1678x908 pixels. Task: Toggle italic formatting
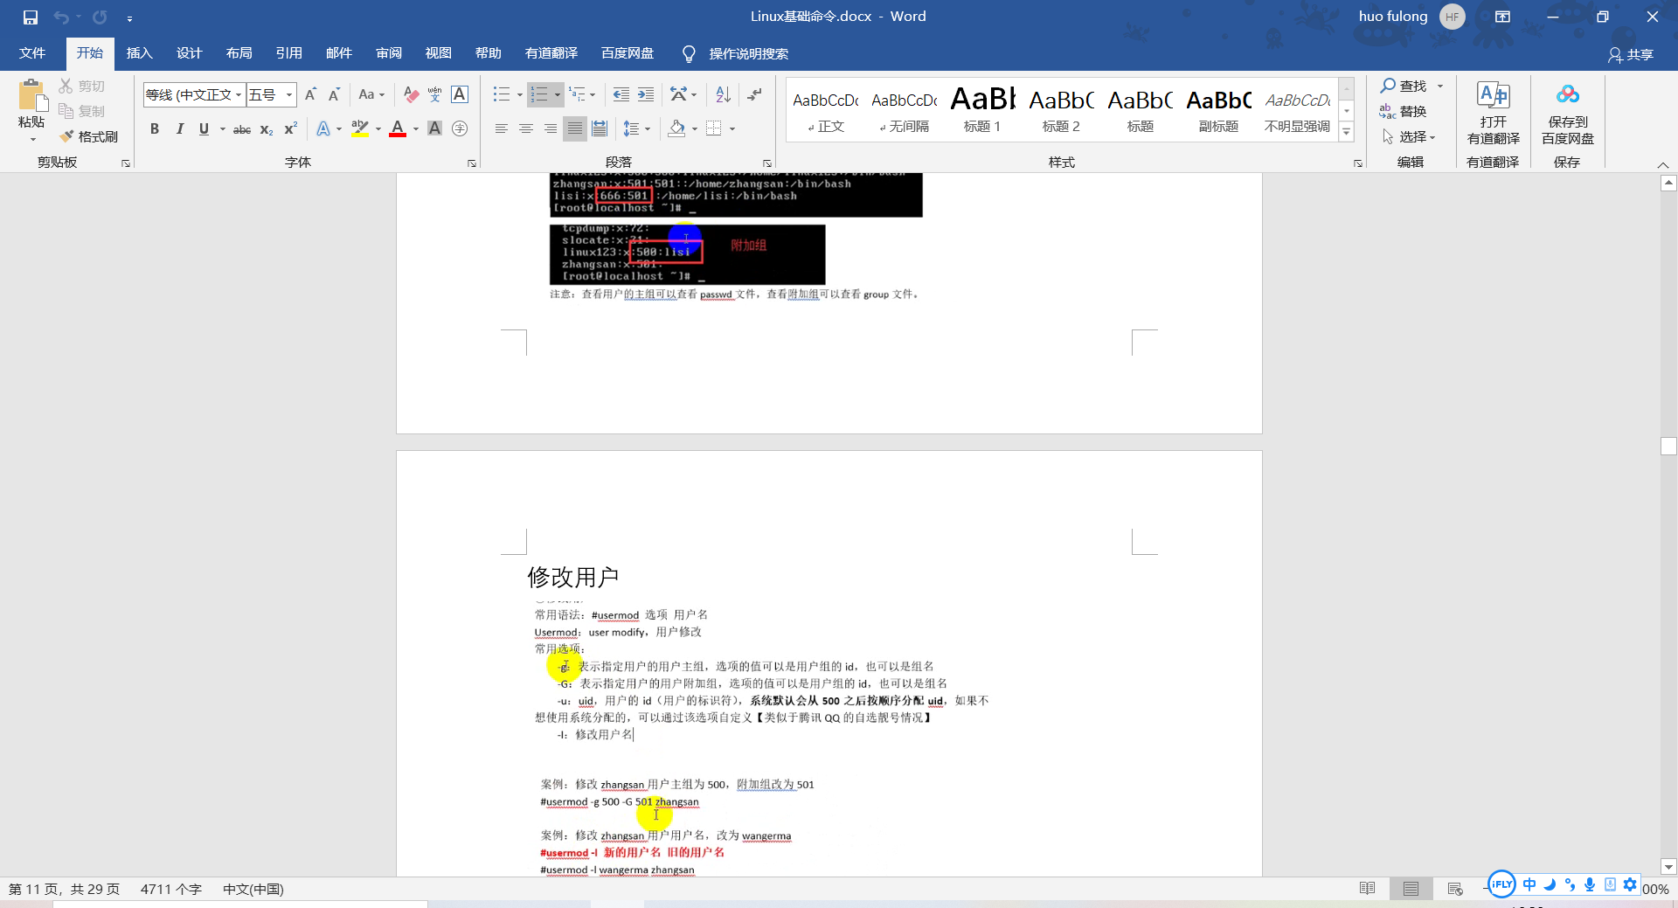[x=180, y=128]
